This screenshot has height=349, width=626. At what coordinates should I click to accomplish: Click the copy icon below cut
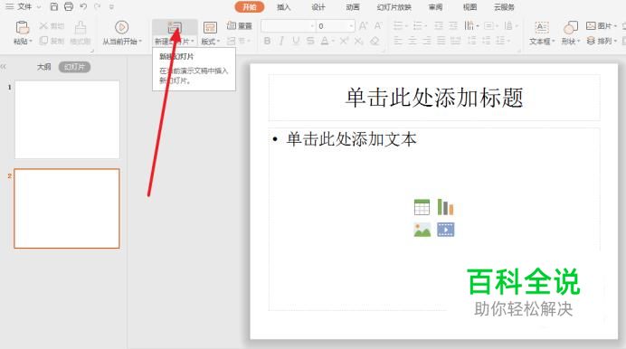(x=43, y=41)
